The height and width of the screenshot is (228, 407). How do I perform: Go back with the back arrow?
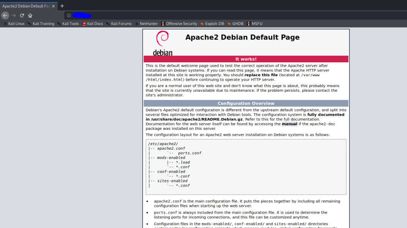[x=5, y=15]
